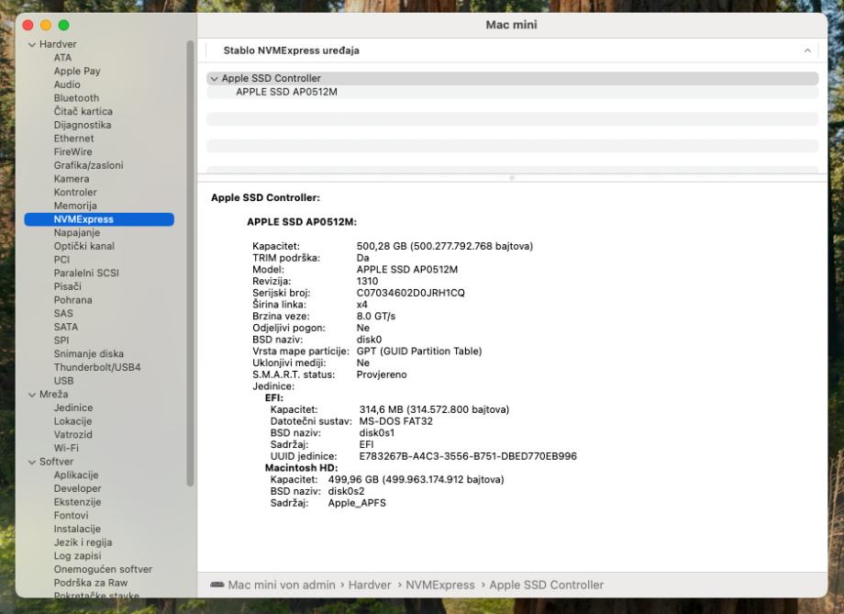Viewport: 844px width, 614px height.
Task: Collapse the Hardver section in sidebar
Action: [x=32, y=45]
